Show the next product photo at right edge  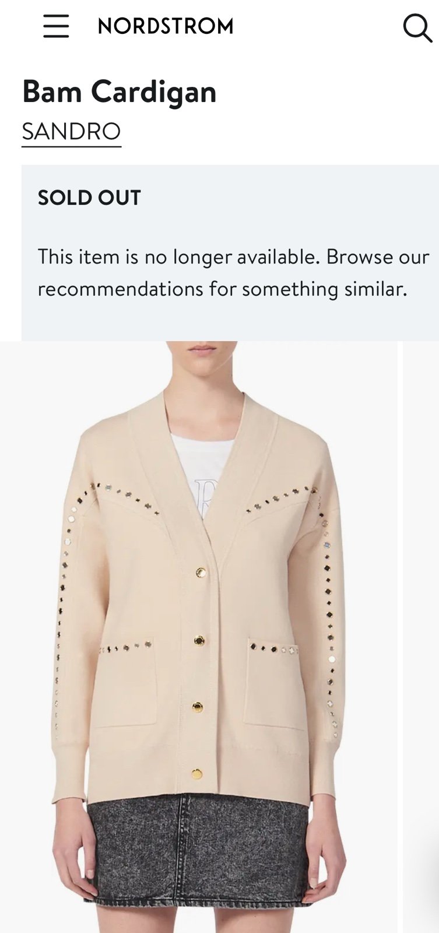pos(421,637)
